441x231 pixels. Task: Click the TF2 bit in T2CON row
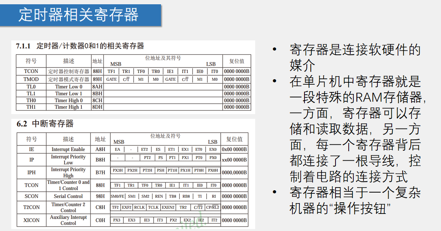click(115, 207)
